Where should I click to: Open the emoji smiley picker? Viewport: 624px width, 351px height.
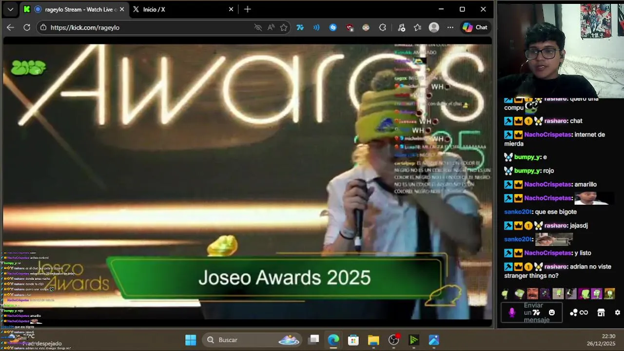point(552,312)
